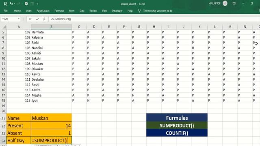Click 'Tell me what you want to do' box
The width and height of the screenshot is (260, 146).
pyautogui.click(x=158, y=11)
